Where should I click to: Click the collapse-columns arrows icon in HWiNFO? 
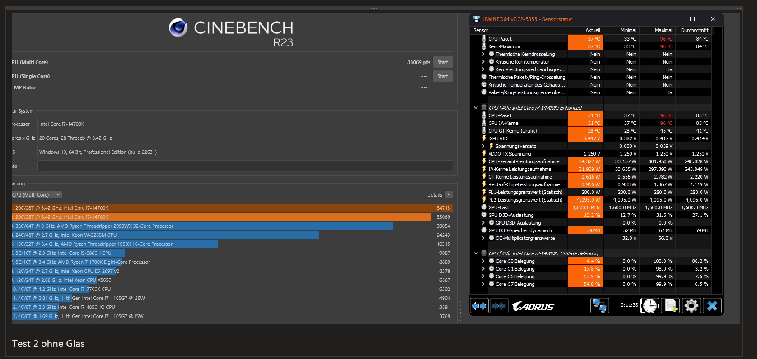[x=499, y=306]
